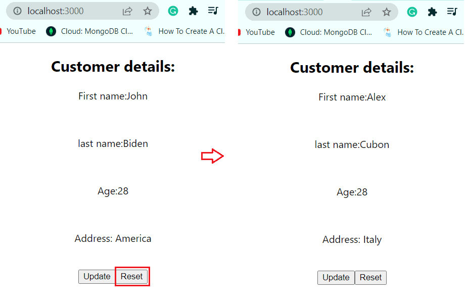The width and height of the screenshot is (467, 306).
Task: Click the site info icon in right browser
Action: coord(256,12)
